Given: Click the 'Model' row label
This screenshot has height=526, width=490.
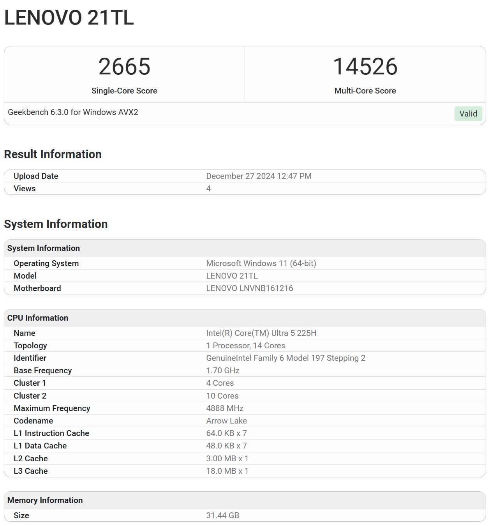Looking at the screenshot, I should click(x=25, y=276).
